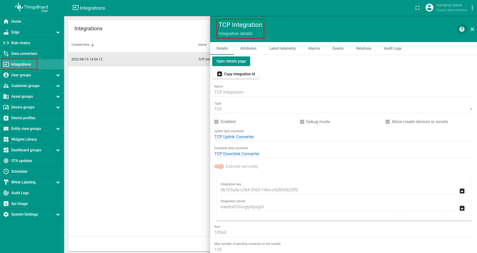This screenshot has width=477, height=253.
Task: Open the Relations tab
Action: click(x=364, y=48)
